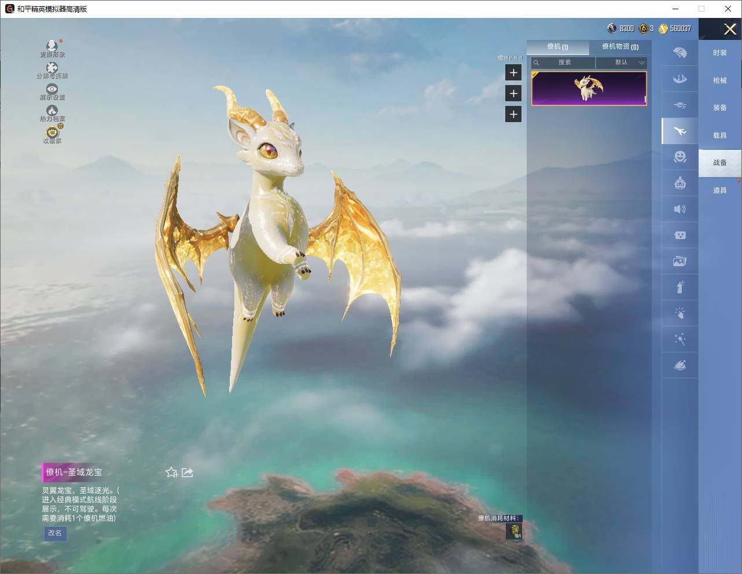The height and width of the screenshot is (574, 742).
Task: Open the 战备 menu
Action: pos(720,163)
